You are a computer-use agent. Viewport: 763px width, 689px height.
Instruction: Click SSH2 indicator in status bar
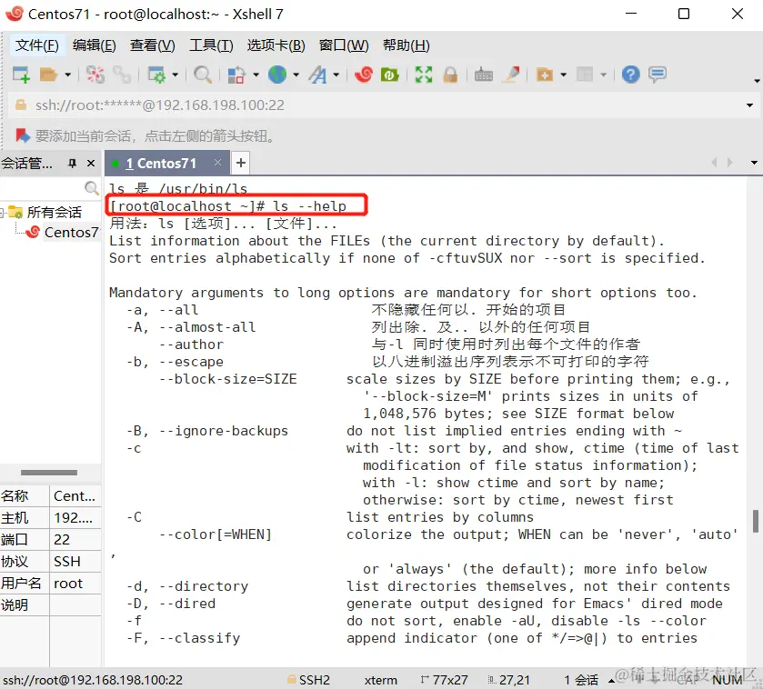pos(308,680)
